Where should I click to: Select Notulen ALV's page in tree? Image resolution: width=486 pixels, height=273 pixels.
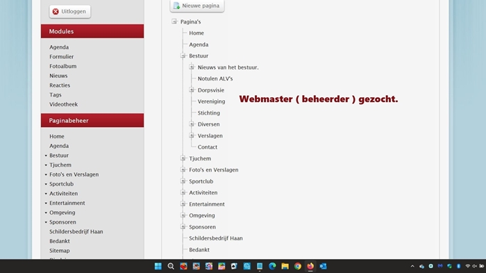tap(215, 78)
